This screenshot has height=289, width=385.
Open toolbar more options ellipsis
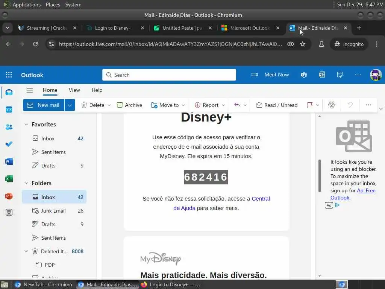pos(368,105)
